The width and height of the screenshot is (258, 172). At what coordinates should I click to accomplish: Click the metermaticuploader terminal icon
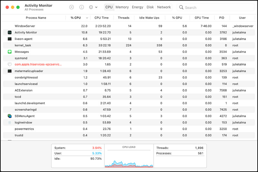point(10,71)
